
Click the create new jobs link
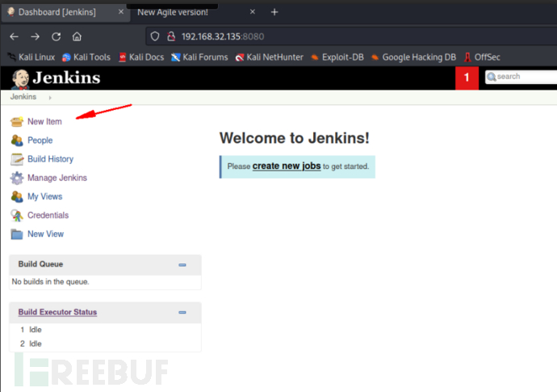[x=287, y=166]
